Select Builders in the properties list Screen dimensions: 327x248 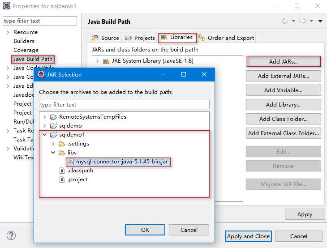click(x=24, y=41)
